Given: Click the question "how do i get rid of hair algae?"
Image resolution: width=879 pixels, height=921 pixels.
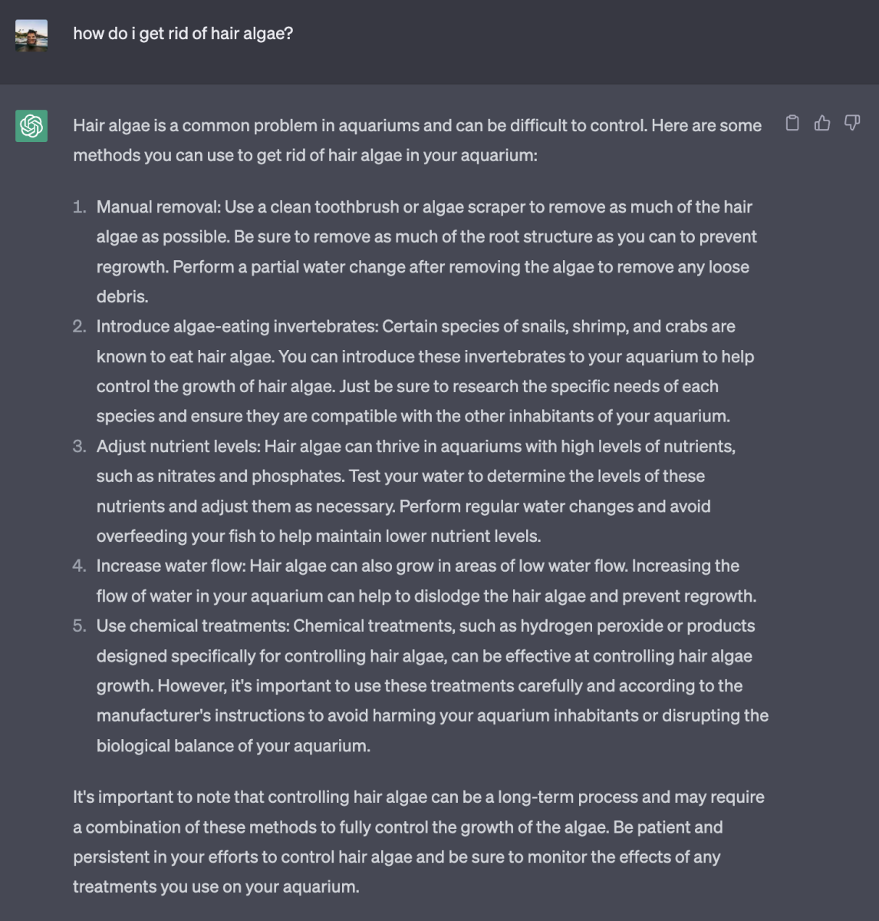Looking at the screenshot, I should [183, 34].
